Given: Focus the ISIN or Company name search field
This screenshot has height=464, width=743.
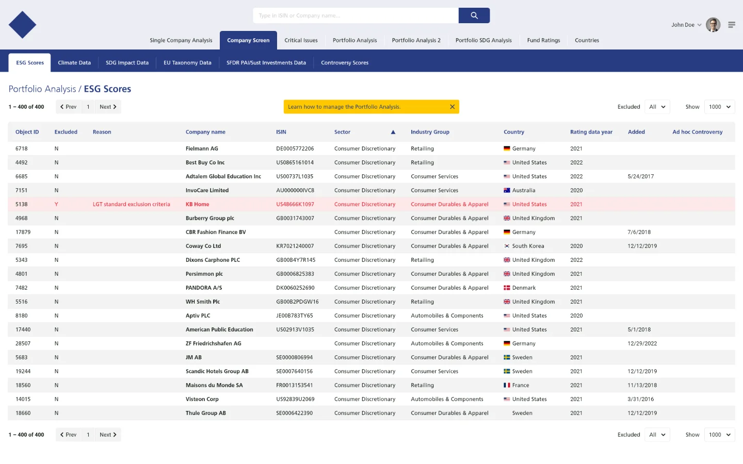Looking at the screenshot, I should click(356, 15).
